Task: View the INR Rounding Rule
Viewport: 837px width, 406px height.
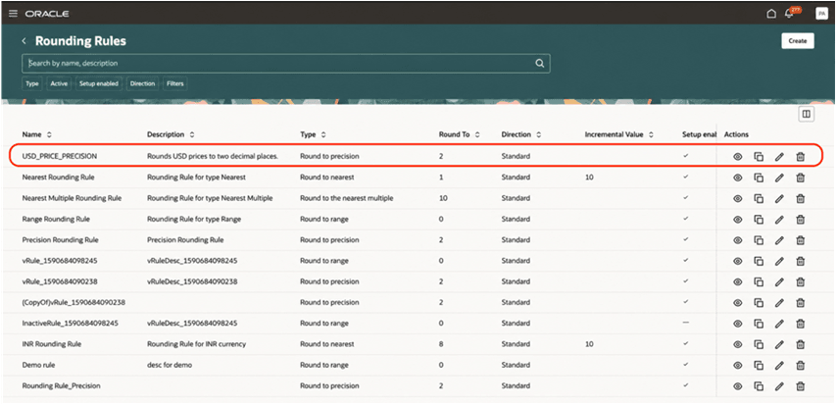Action: pos(738,344)
